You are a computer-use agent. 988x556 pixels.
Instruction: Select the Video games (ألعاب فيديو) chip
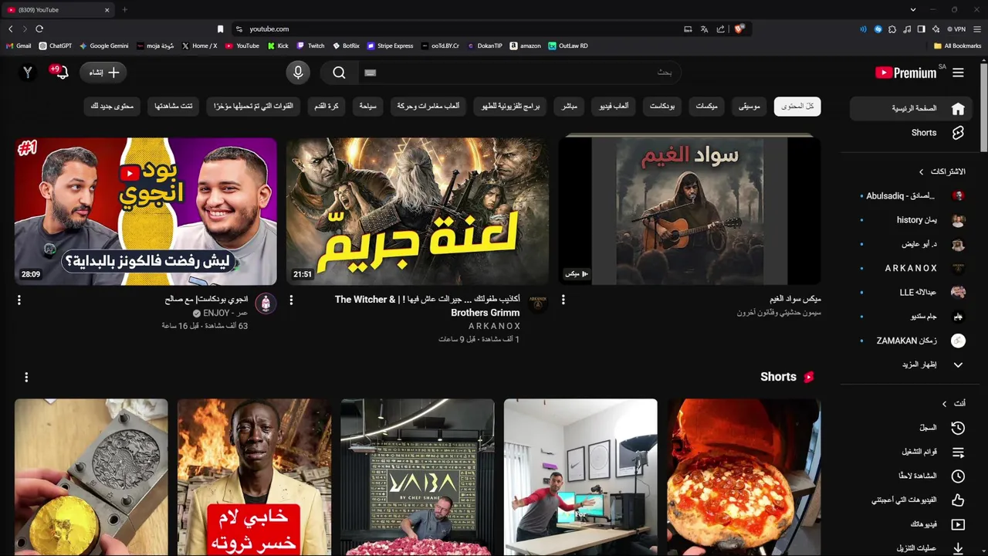click(614, 106)
